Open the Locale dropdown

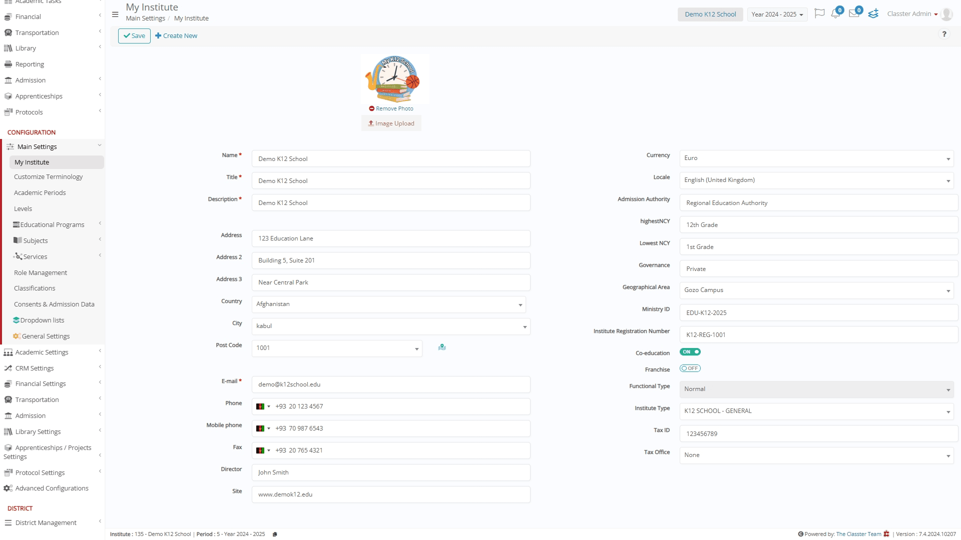coord(816,180)
